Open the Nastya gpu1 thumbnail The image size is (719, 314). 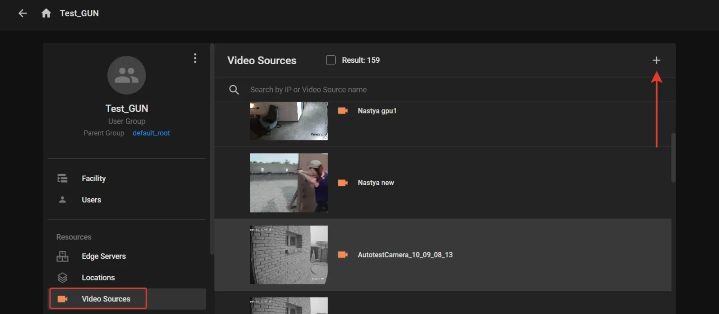point(289,121)
